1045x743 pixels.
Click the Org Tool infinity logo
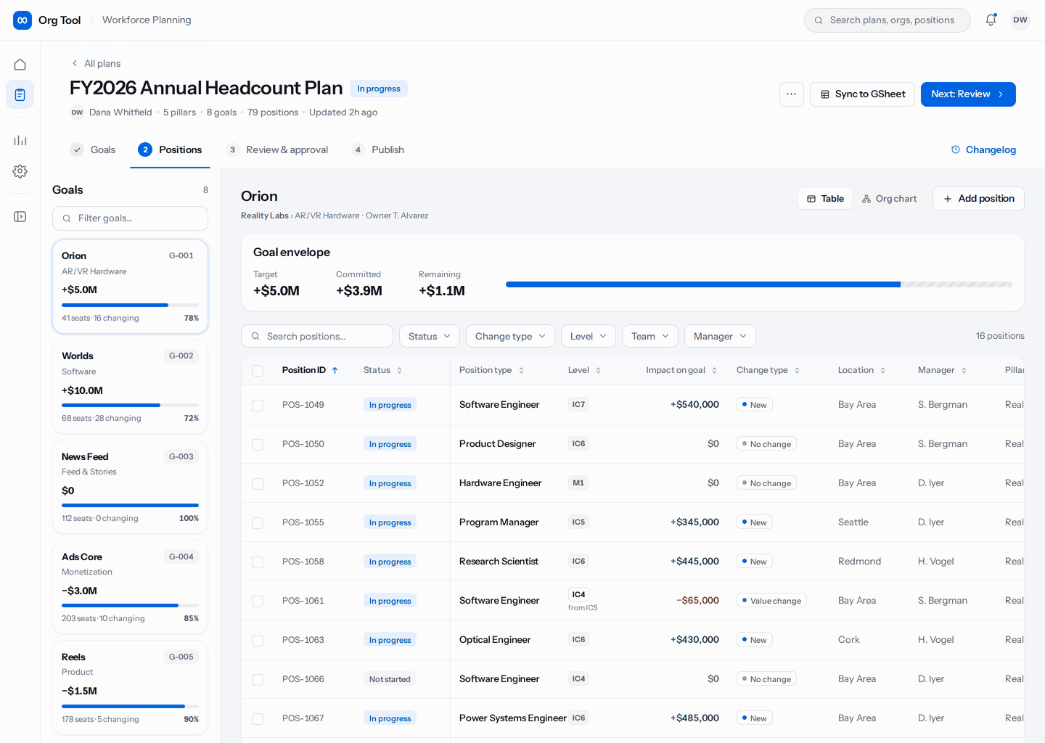click(22, 20)
